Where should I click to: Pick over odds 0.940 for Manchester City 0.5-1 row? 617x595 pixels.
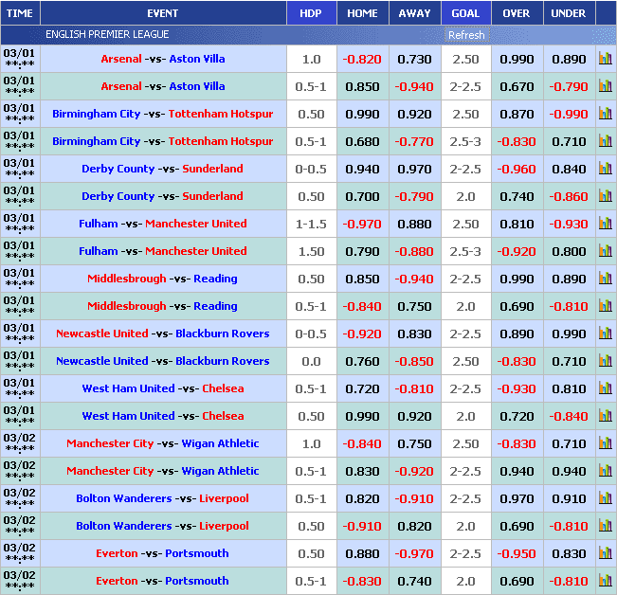point(517,471)
